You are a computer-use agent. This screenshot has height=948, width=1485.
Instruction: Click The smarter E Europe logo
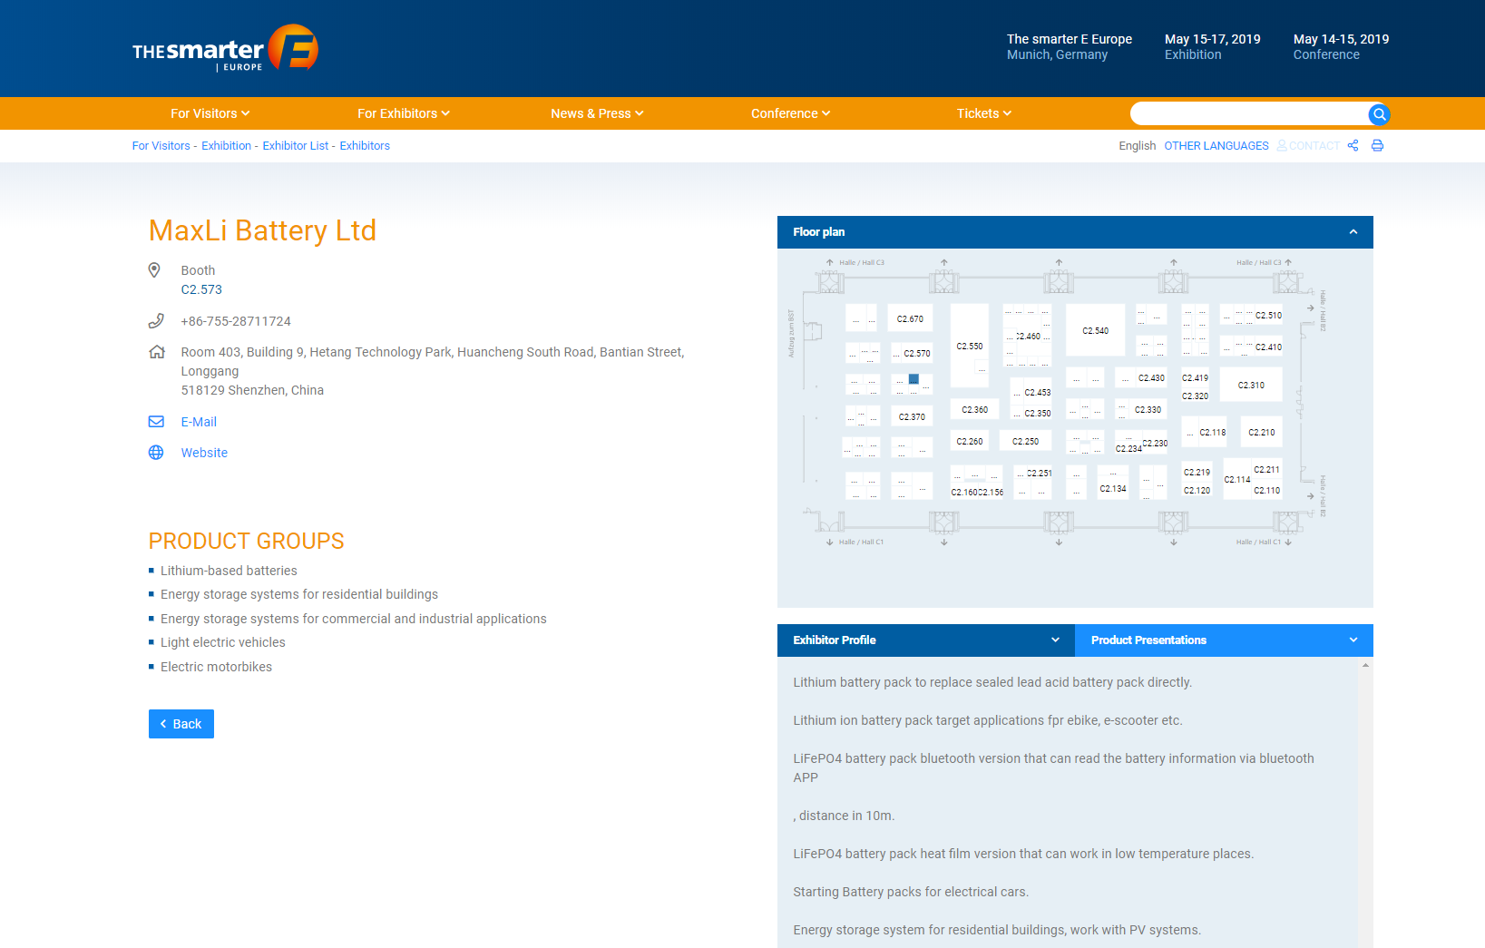[225, 49]
